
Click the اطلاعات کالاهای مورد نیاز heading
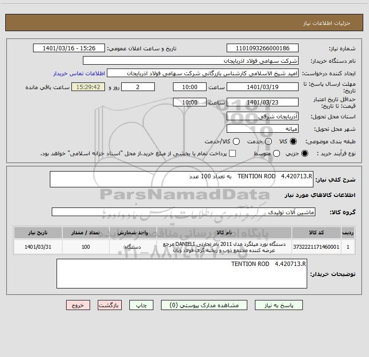320,195
